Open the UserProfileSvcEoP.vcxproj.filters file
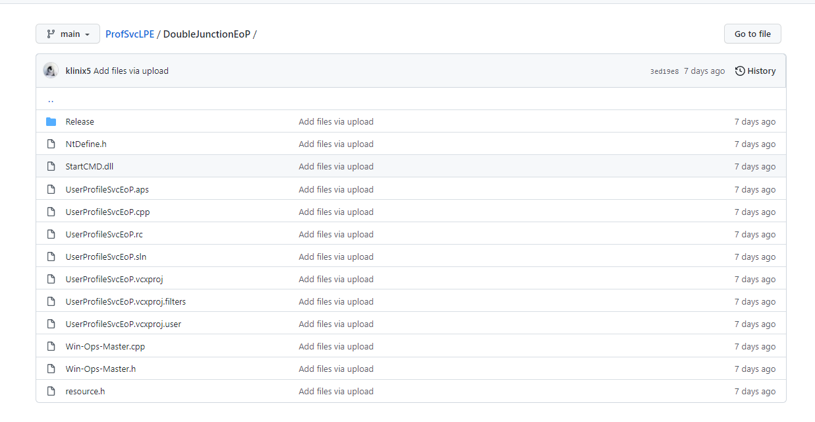The width and height of the screenshot is (815, 422). point(125,302)
